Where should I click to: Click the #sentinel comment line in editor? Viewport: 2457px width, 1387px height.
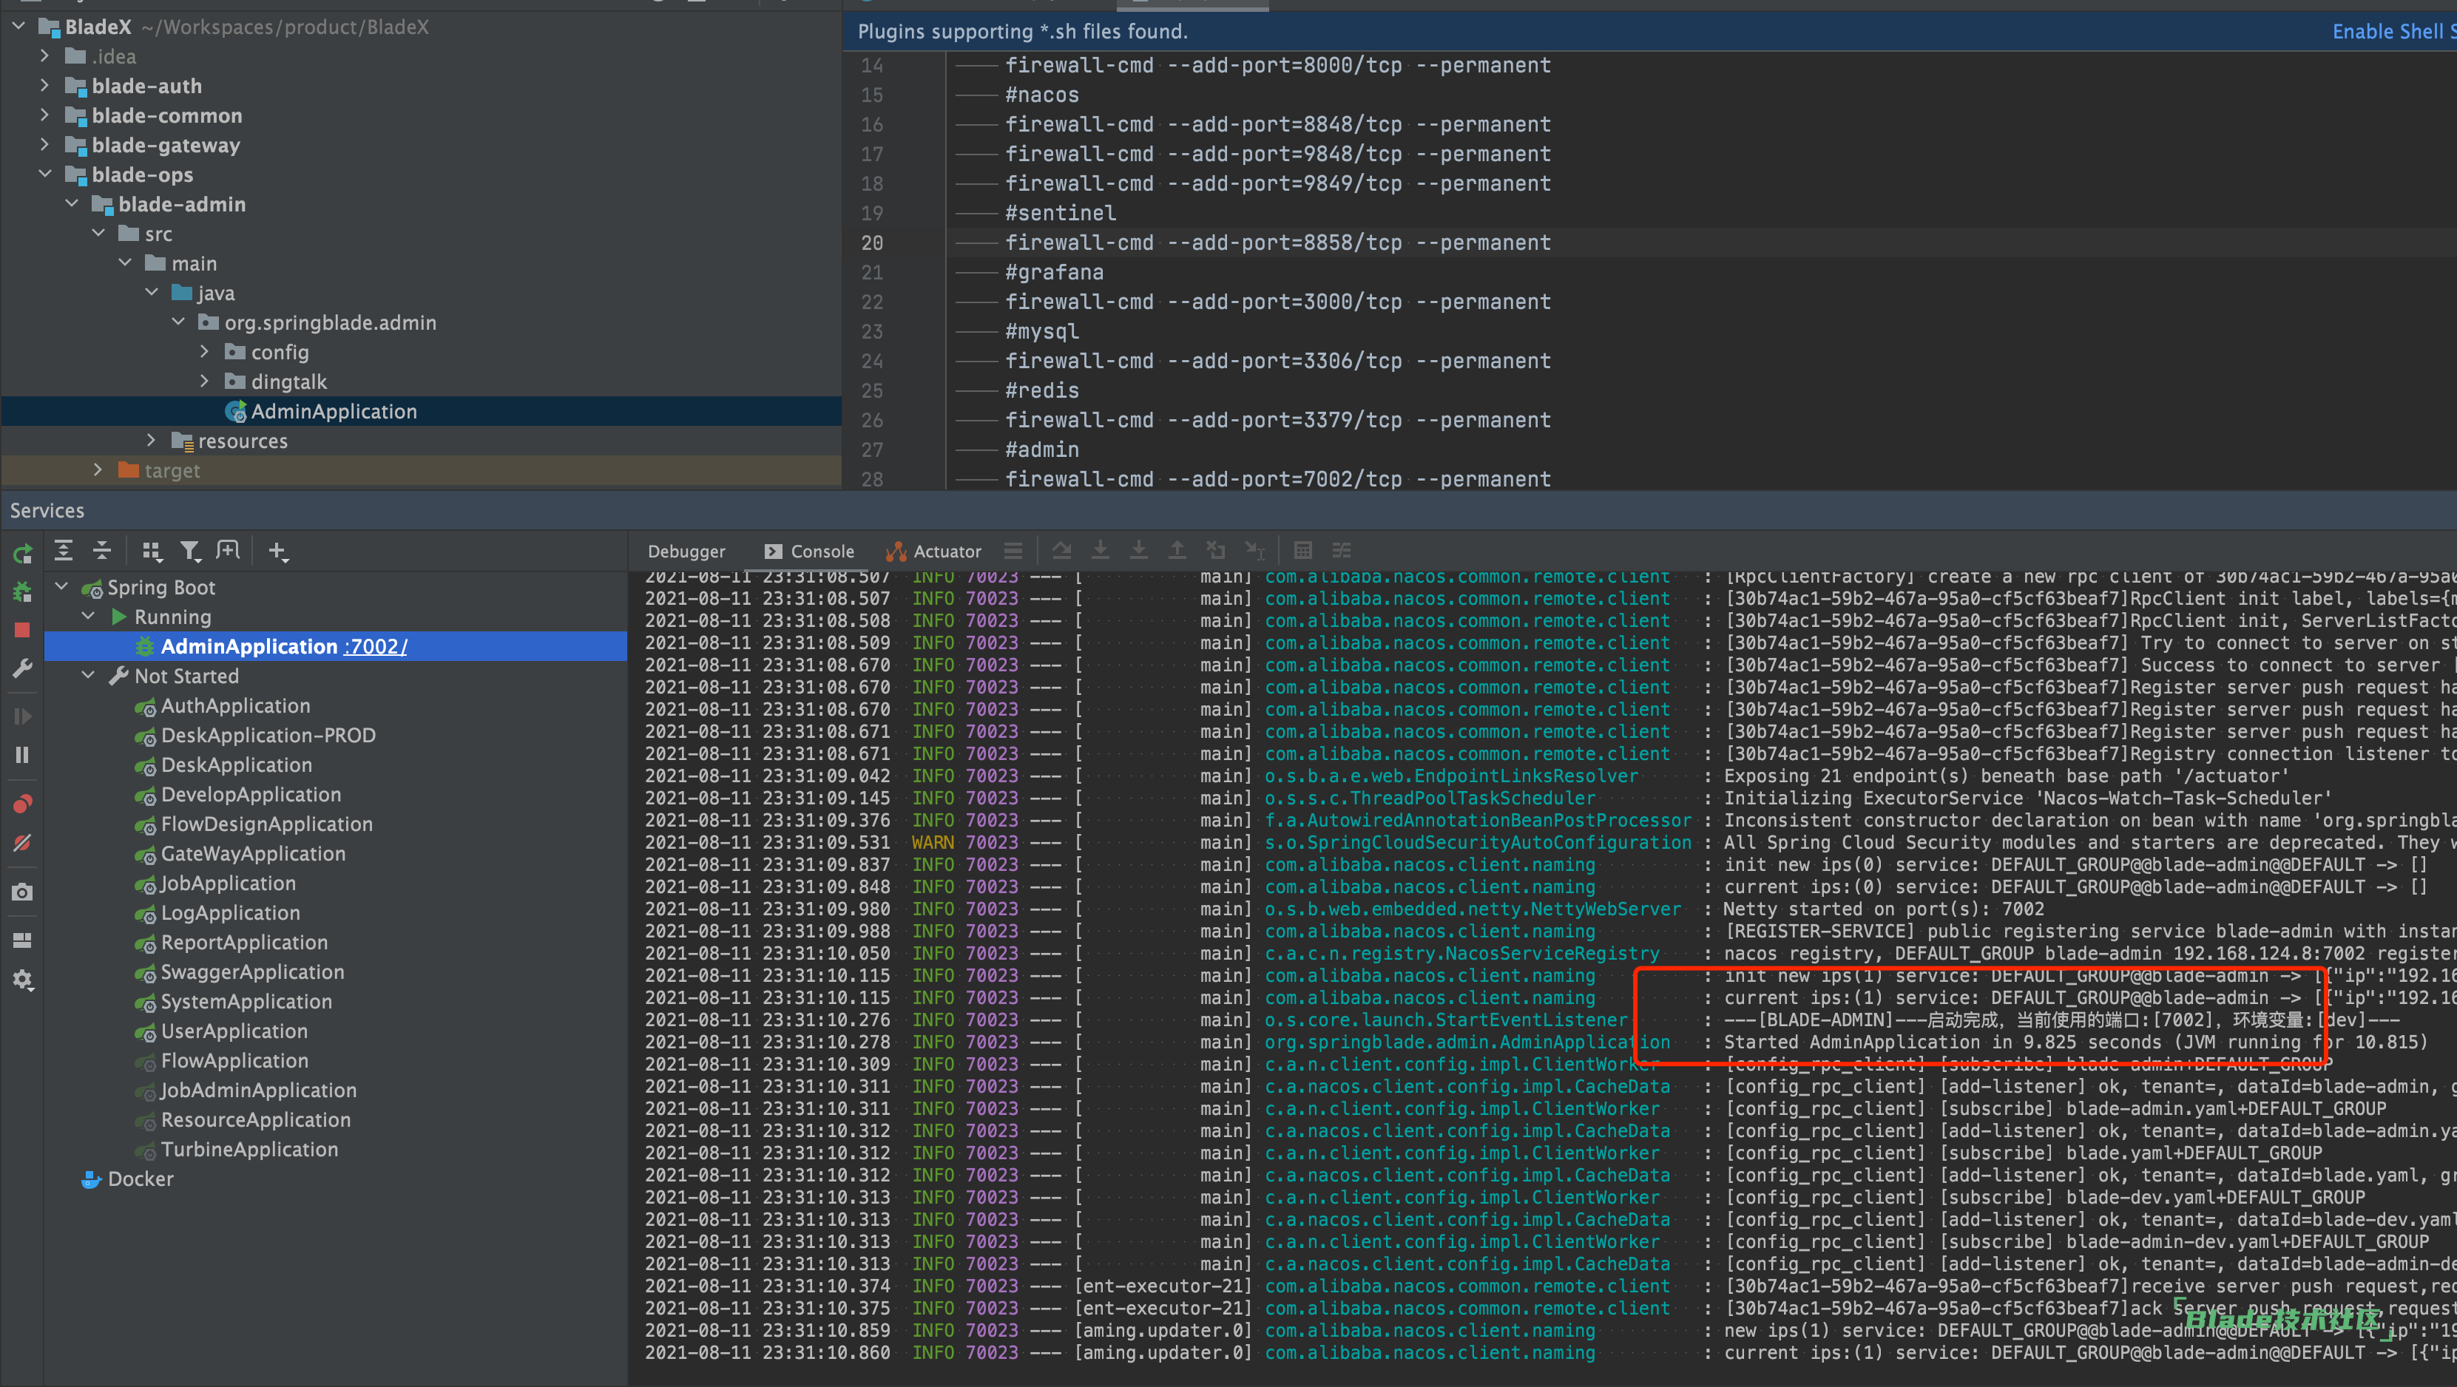coord(1061,213)
